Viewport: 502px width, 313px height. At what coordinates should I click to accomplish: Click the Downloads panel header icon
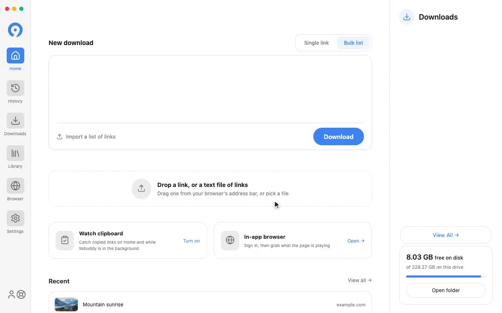coord(407,17)
